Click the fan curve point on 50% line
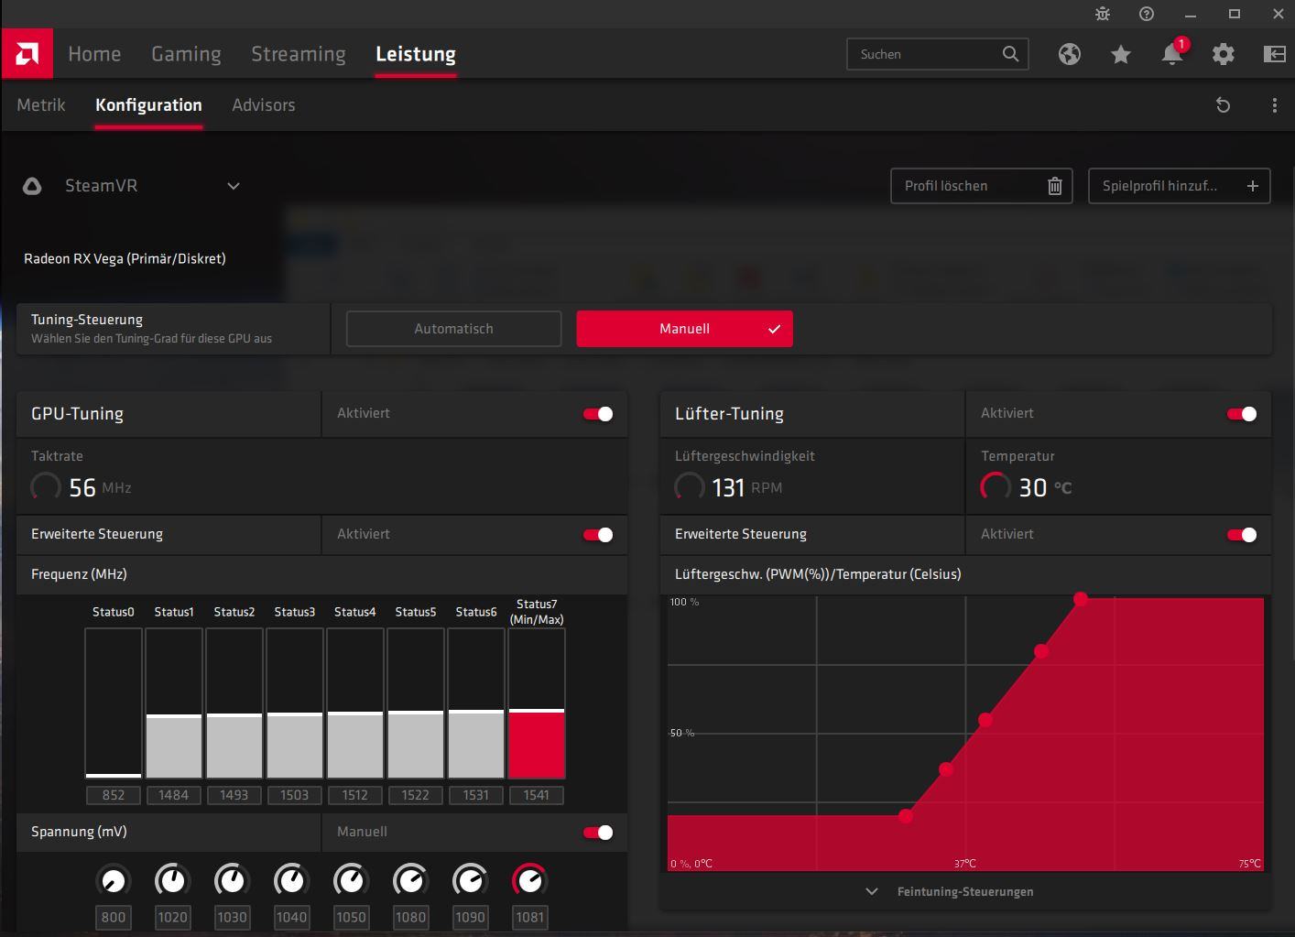This screenshot has height=937, width=1295. tap(985, 720)
